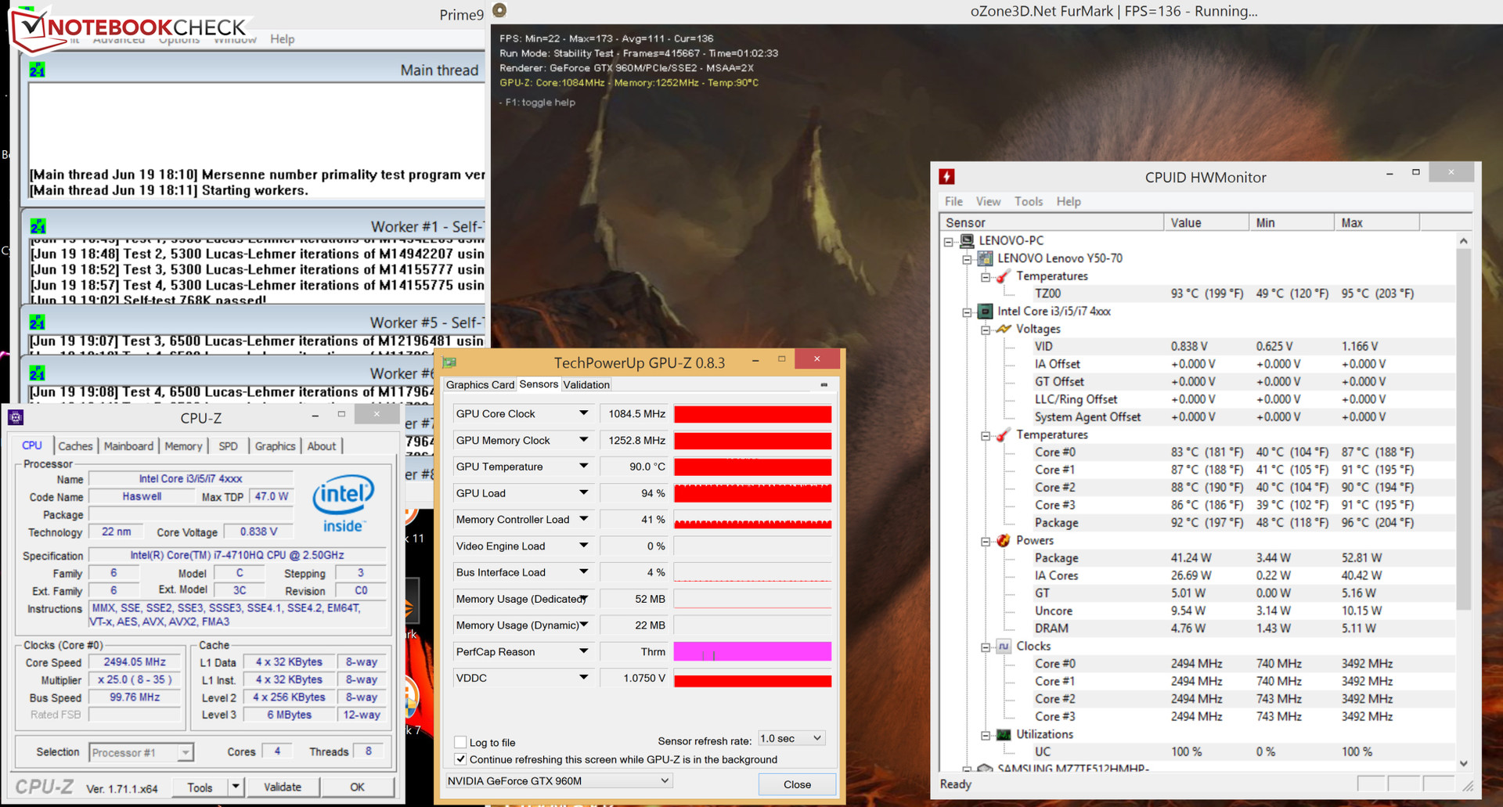This screenshot has width=1503, height=807.
Task: Open the GPU Core Clock sensor dropdown
Action: 583,413
